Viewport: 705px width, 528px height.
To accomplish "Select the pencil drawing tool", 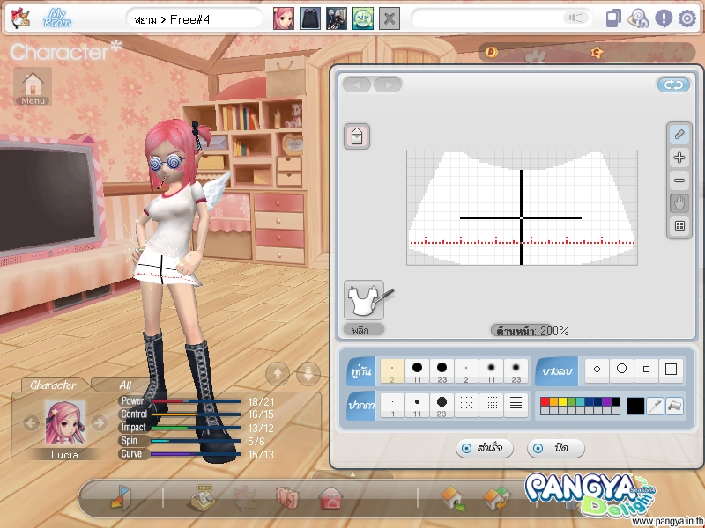I will pyautogui.click(x=679, y=135).
